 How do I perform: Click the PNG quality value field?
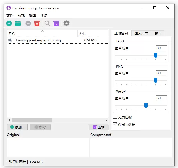click(x=161, y=73)
